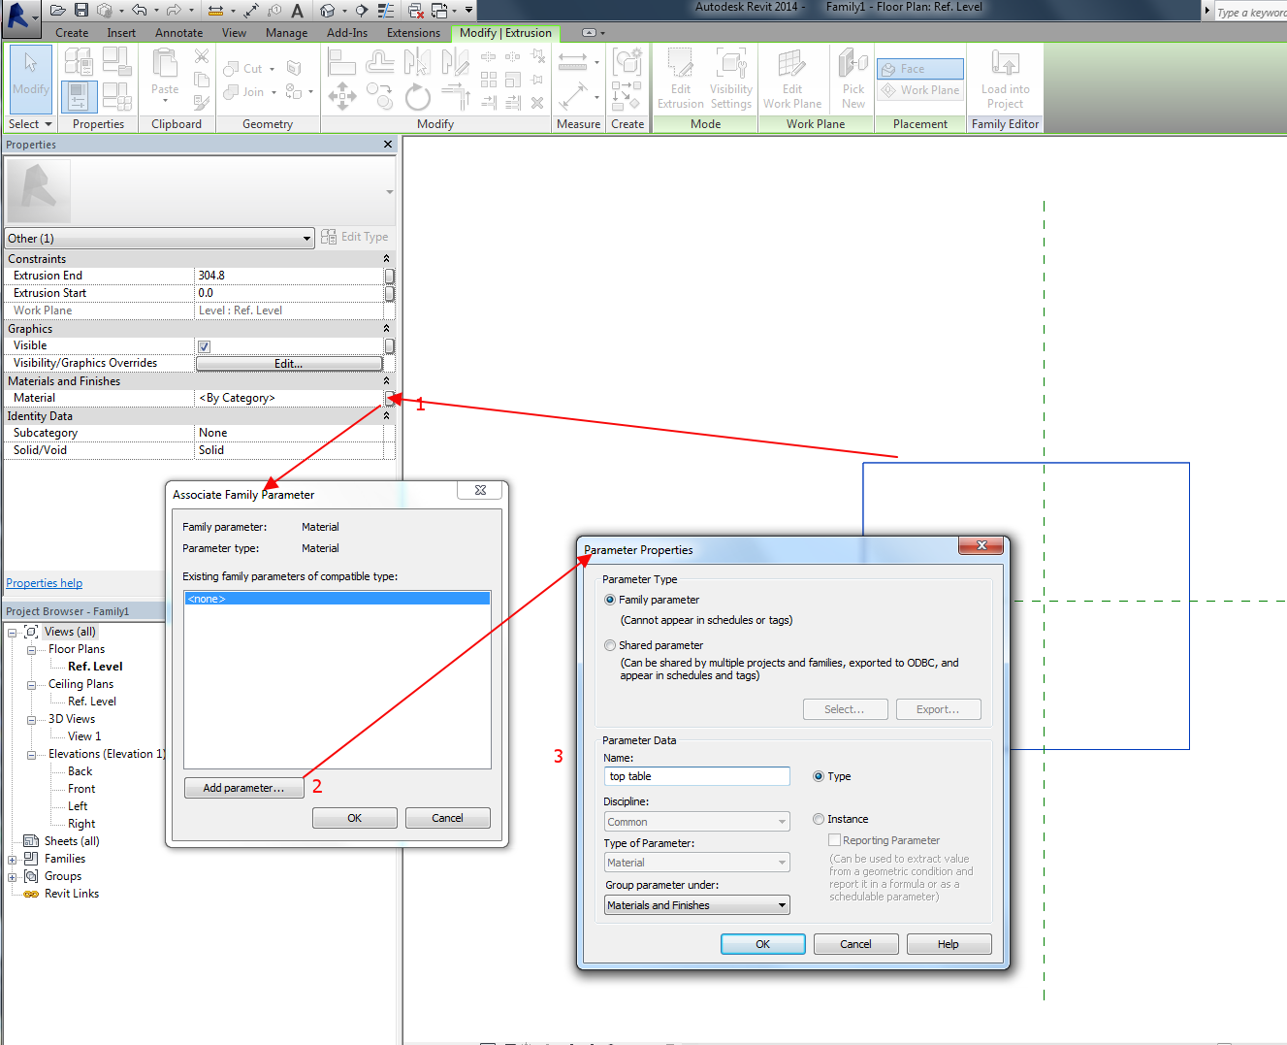
Task: Click the Load into Project icon
Action: [x=1006, y=79]
